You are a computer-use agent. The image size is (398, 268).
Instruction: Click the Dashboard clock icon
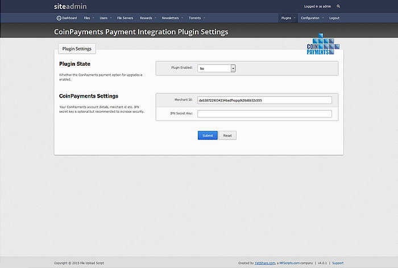click(x=59, y=18)
